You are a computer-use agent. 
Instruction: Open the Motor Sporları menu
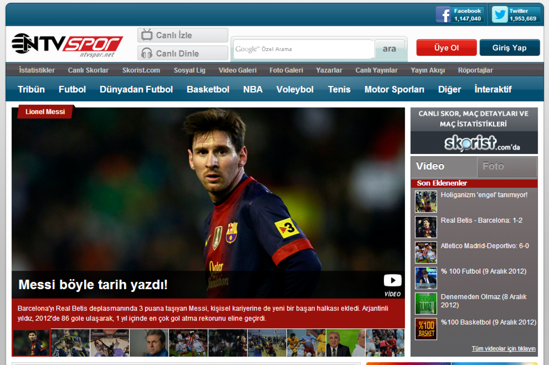(x=394, y=89)
